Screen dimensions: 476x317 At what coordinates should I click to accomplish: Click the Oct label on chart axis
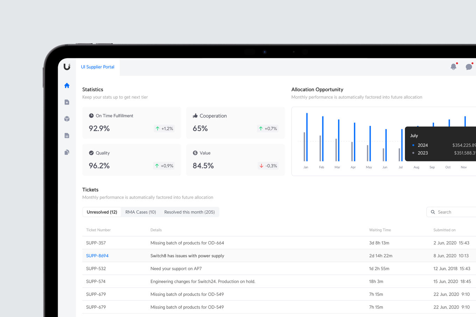448,167
